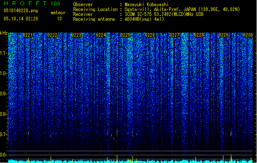Click the 0225 time marker
This screenshot has height=163, width=257.
pos(125,35)
